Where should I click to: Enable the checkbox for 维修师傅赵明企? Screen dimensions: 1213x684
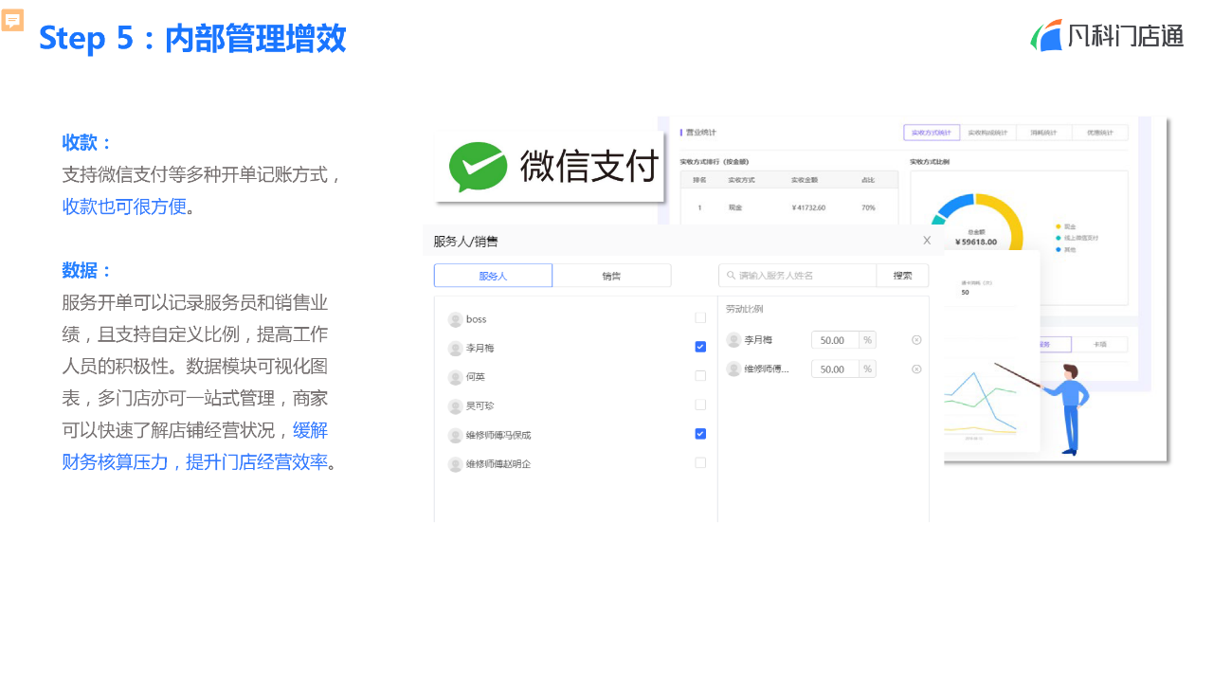[x=700, y=463]
